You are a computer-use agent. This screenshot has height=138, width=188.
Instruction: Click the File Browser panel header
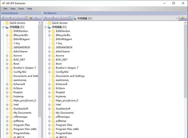pos(115,13)
